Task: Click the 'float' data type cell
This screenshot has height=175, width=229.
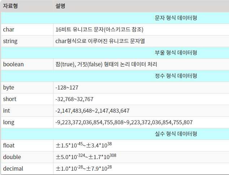Action: (27, 145)
